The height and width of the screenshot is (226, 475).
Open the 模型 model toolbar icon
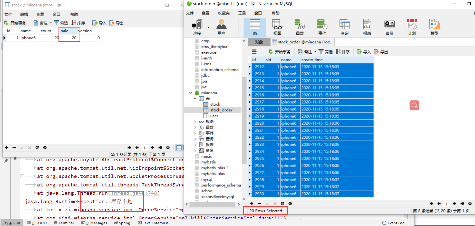click(434, 27)
